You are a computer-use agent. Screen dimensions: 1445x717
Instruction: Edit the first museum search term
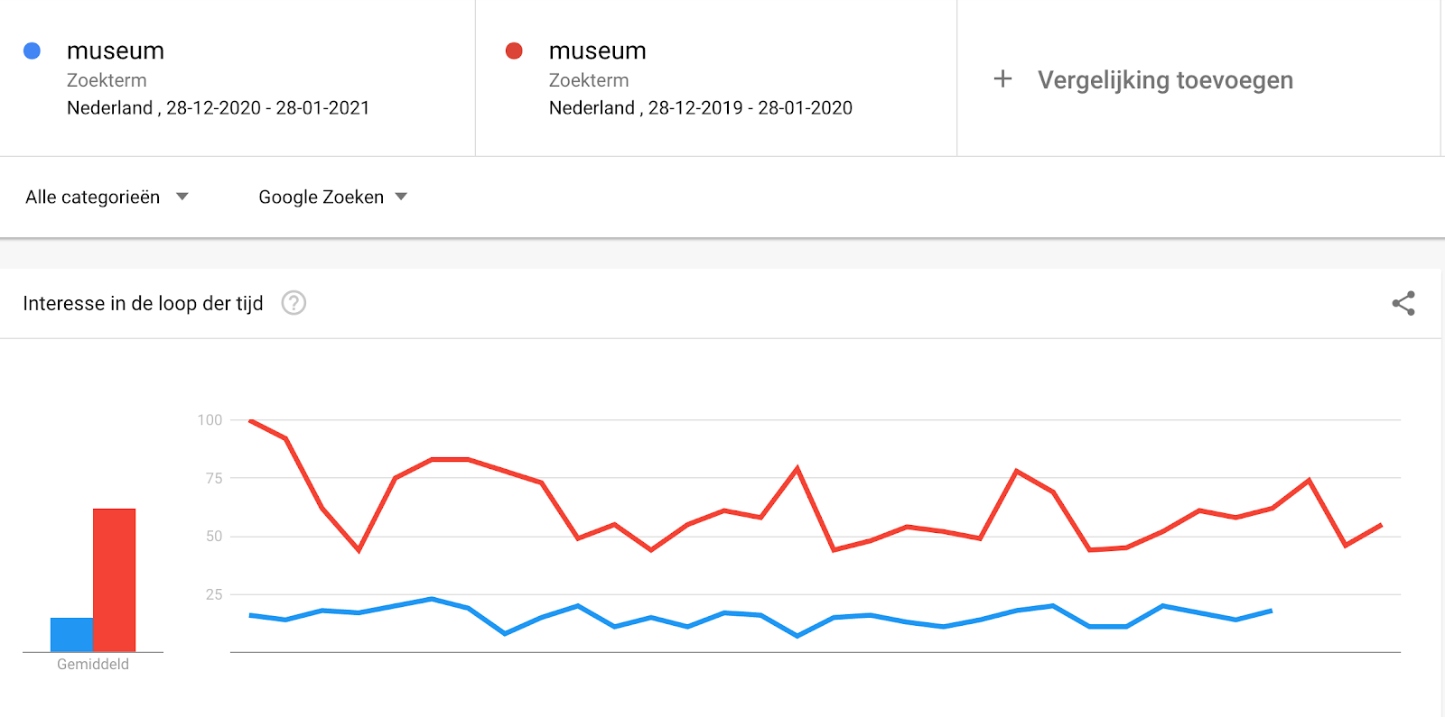[x=116, y=51]
